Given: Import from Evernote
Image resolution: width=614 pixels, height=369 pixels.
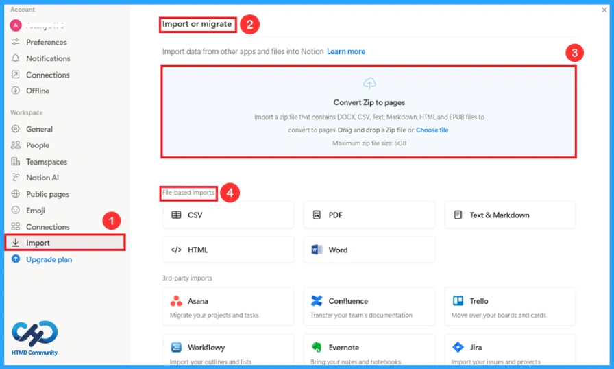Looking at the screenshot, I should [369, 350].
